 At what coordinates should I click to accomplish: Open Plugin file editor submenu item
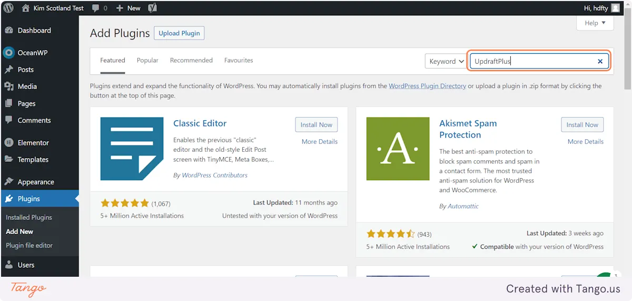(x=29, y=245)
